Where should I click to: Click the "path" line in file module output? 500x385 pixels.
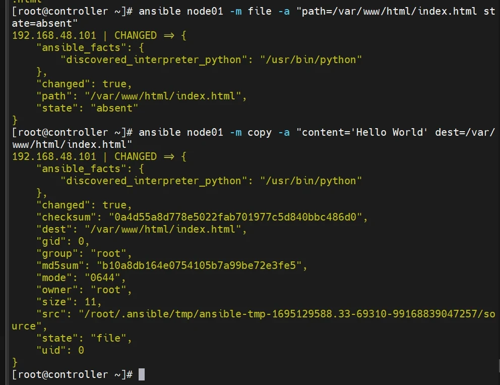click(141, 96)
